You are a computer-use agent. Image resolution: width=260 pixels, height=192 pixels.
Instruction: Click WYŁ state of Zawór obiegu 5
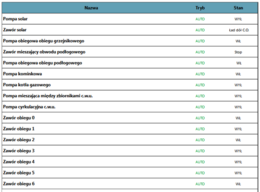238,173
